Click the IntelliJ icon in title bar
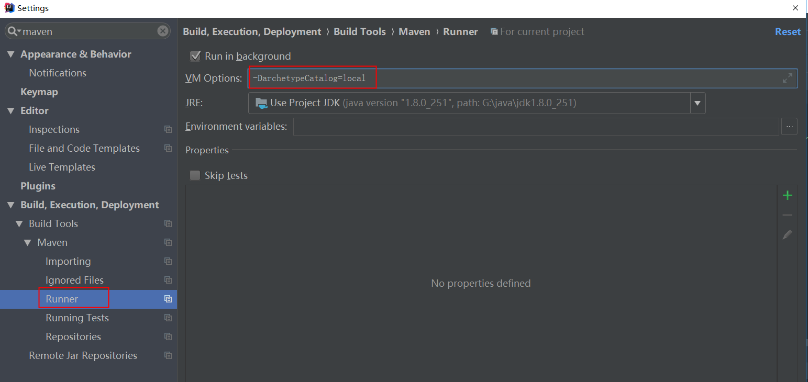Viewport: 808px width, 382px height. [x=9, y=8]
